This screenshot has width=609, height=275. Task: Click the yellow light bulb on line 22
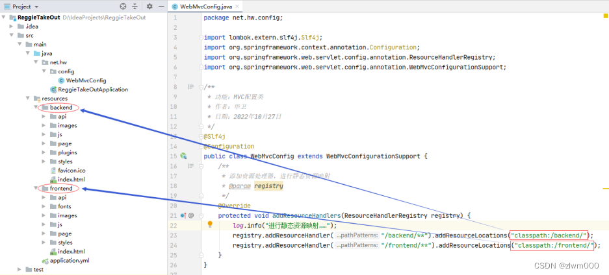click(x=210, y=224)
